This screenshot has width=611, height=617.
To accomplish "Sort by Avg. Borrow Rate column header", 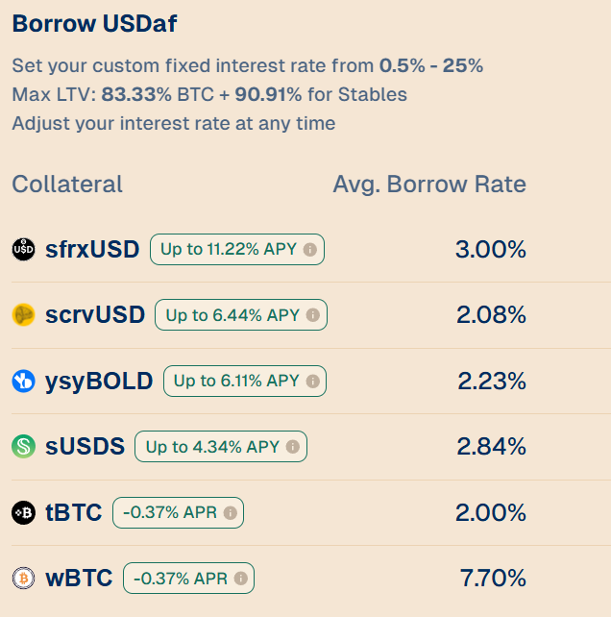I will [429, 185].
